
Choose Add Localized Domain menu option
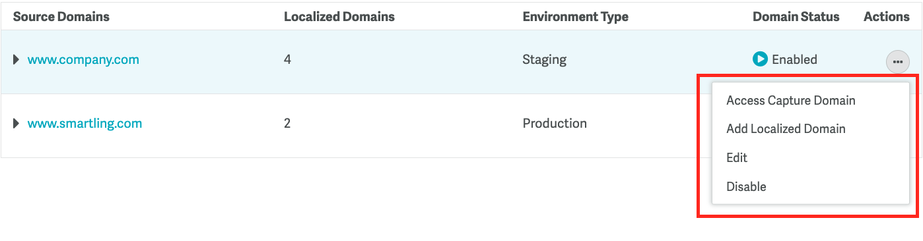(786, 129)
